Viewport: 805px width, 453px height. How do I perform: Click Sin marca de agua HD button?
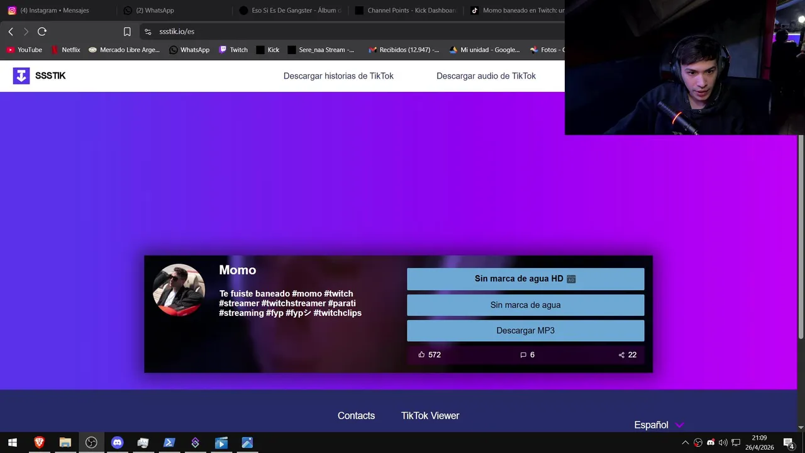coord(526,279)
